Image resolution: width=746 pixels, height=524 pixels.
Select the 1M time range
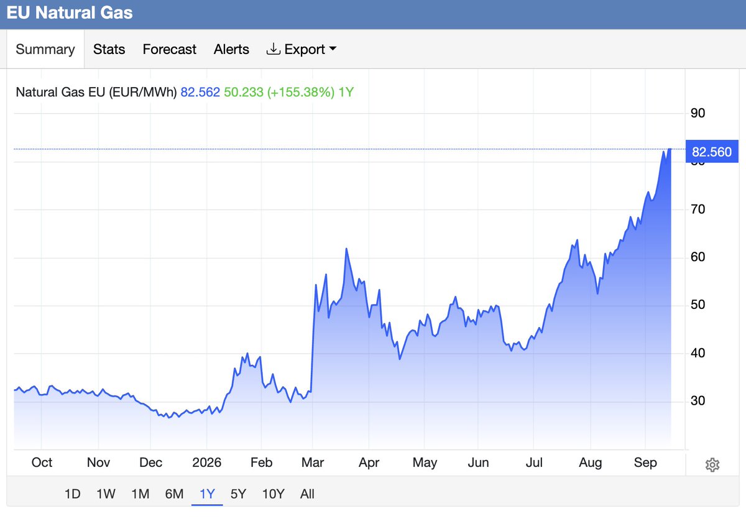point(140,494)
